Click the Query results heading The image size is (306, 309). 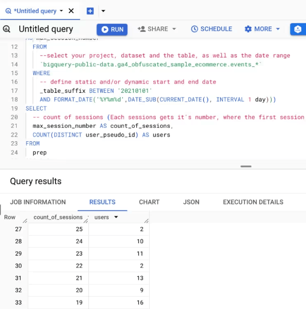coord(36,181)
